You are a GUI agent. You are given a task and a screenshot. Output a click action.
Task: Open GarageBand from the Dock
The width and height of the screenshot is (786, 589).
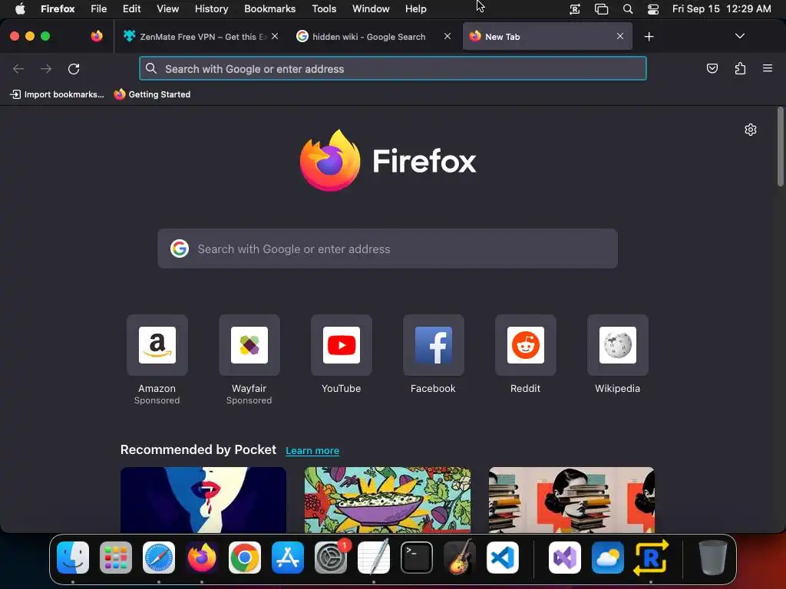pyautogui.click(x=460, y=558)
